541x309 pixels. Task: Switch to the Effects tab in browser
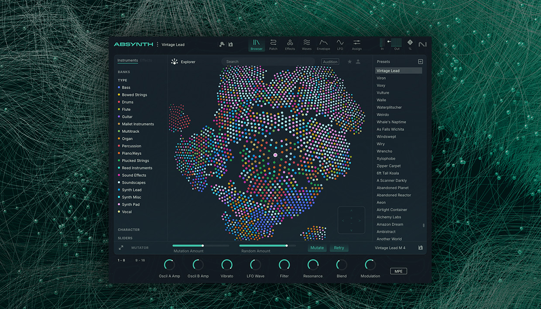(146, 61)
